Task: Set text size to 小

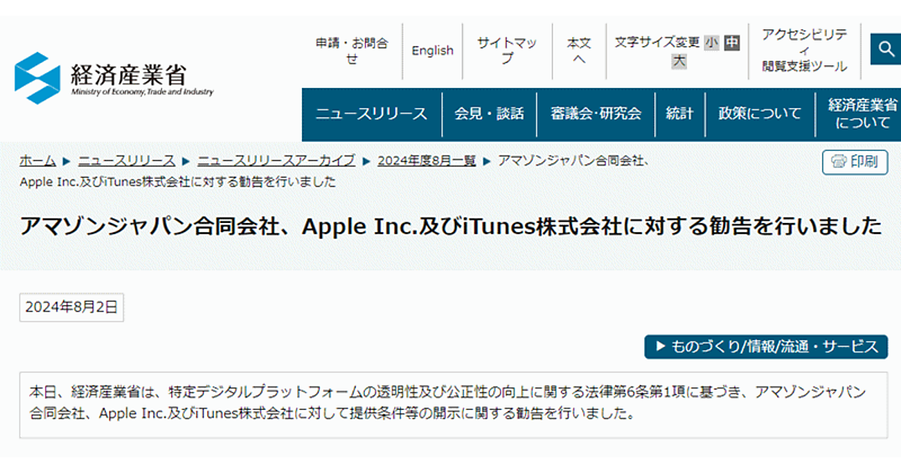Action: [x=711, y=43]
